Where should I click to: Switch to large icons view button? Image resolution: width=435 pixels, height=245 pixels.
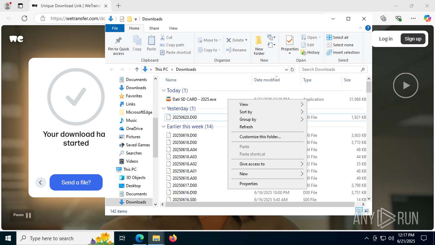(366, 211)
